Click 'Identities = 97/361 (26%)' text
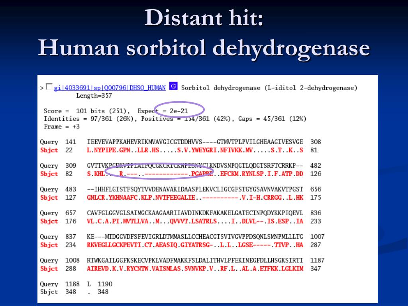Viewport: 408px width, 306px height. pos(88,119)
